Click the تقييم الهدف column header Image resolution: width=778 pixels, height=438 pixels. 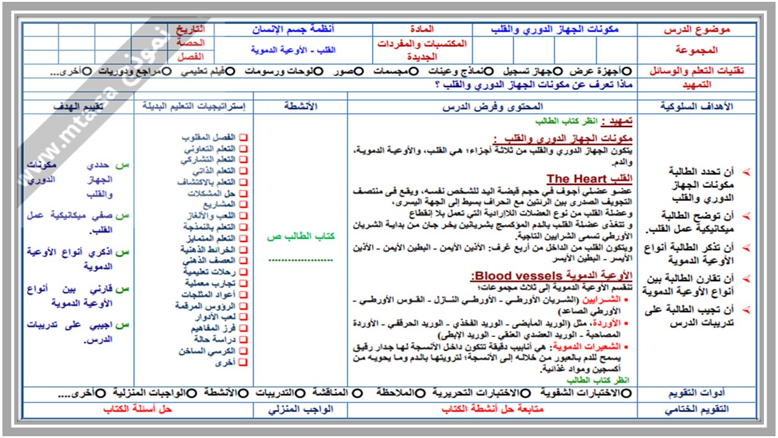pyautogui.click(x=78, y=106)
